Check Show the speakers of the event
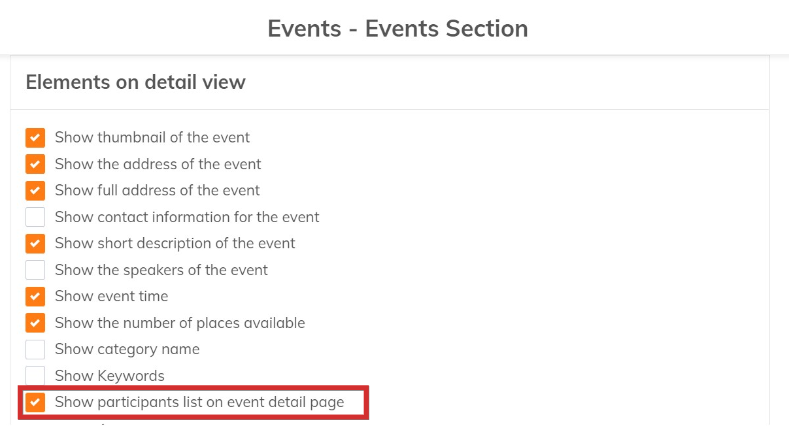 pos(35,270)
